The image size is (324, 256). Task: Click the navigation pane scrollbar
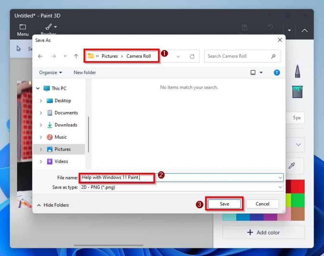click(x=89, y=134)
